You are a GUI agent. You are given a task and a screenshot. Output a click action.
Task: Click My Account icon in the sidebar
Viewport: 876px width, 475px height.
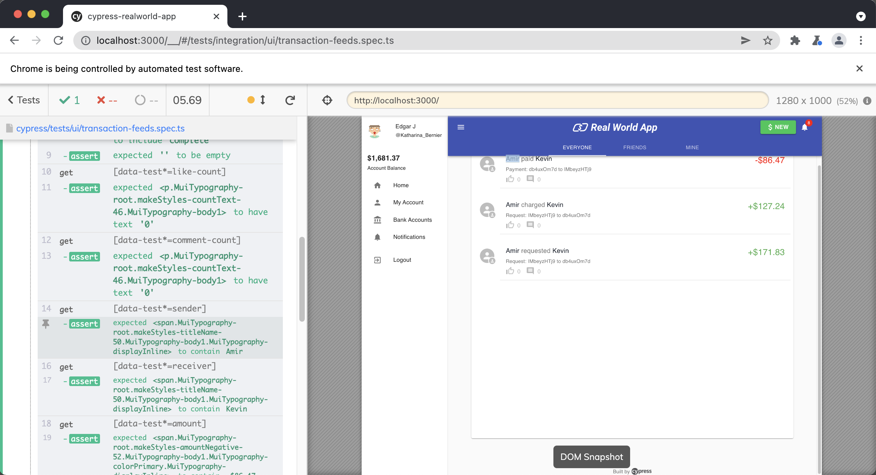tap(377, 202)
